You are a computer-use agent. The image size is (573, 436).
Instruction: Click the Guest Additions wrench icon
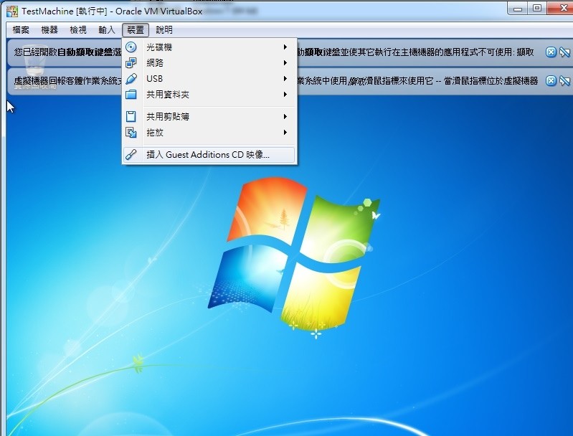click(131, 155)
